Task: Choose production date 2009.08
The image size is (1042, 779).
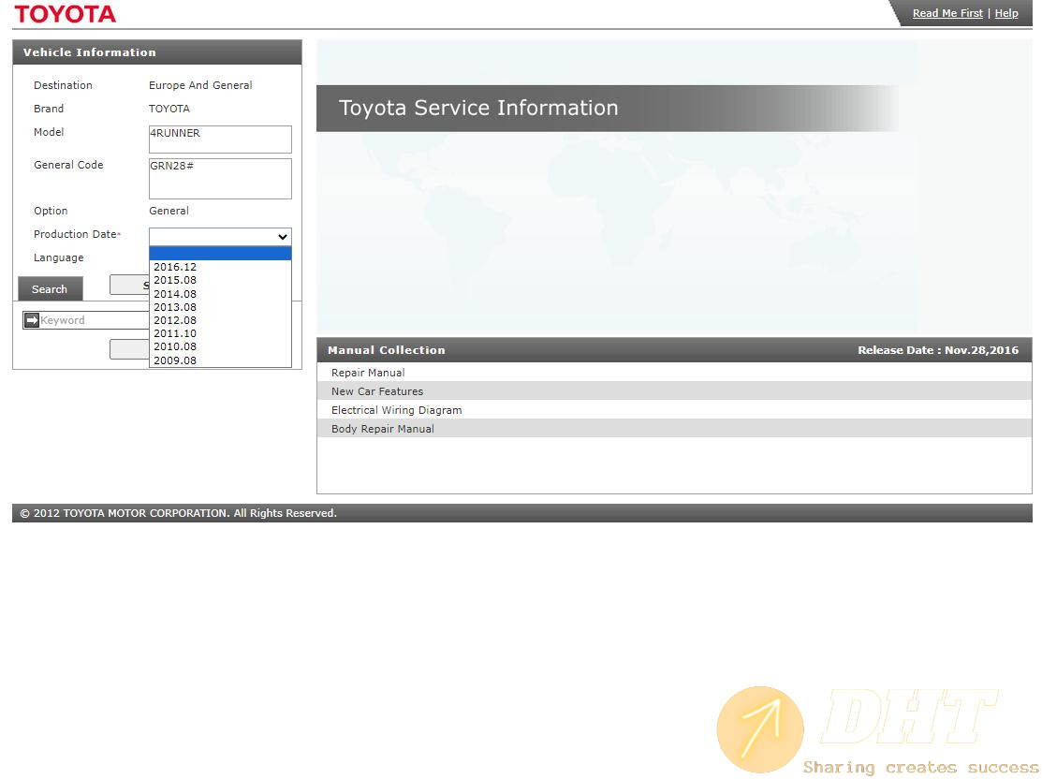Action: 220,360
